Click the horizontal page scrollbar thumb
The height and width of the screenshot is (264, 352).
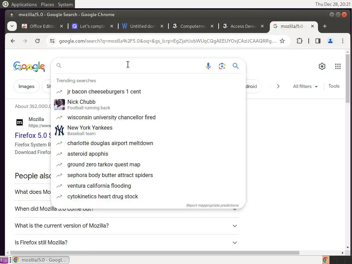pyautogui.click(x=155, y=253)
